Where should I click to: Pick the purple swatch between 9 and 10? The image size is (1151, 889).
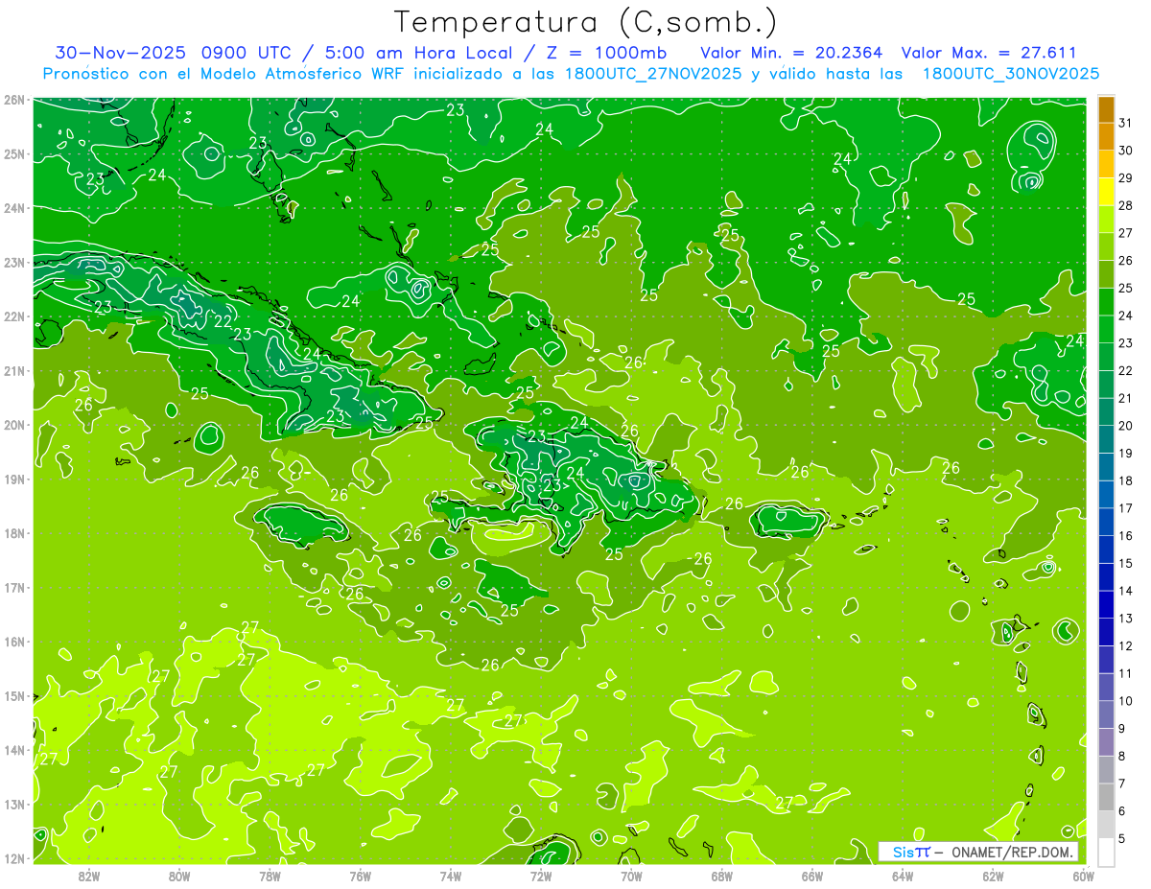(x=1106, y=714)
